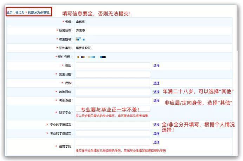Open the 选择 link for 考生身份
Screen dimensions: 243x161
156,101
